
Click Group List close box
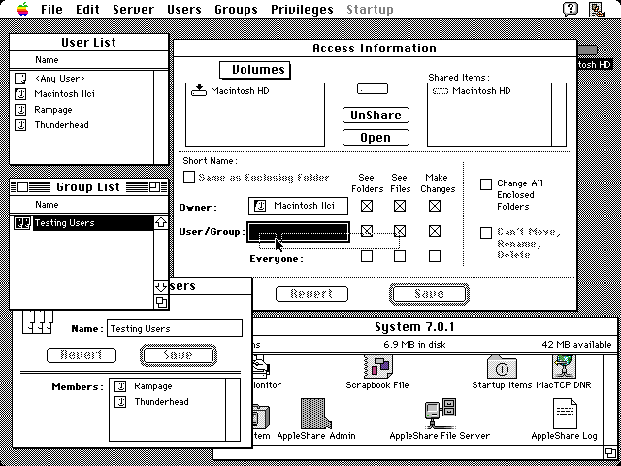click(23, 186)
